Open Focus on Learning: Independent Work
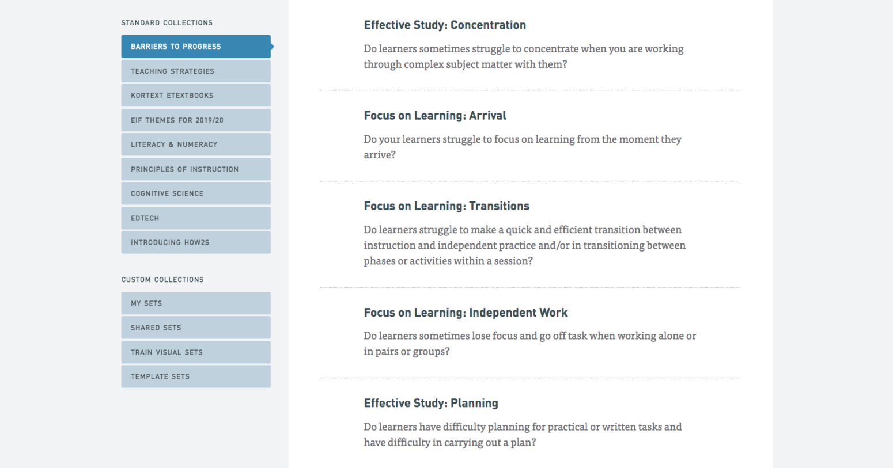 pyautogui.click(x=466, y=313)
